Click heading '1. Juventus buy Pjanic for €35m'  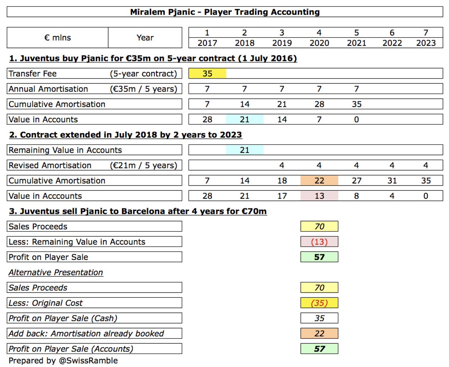(153, 58)
